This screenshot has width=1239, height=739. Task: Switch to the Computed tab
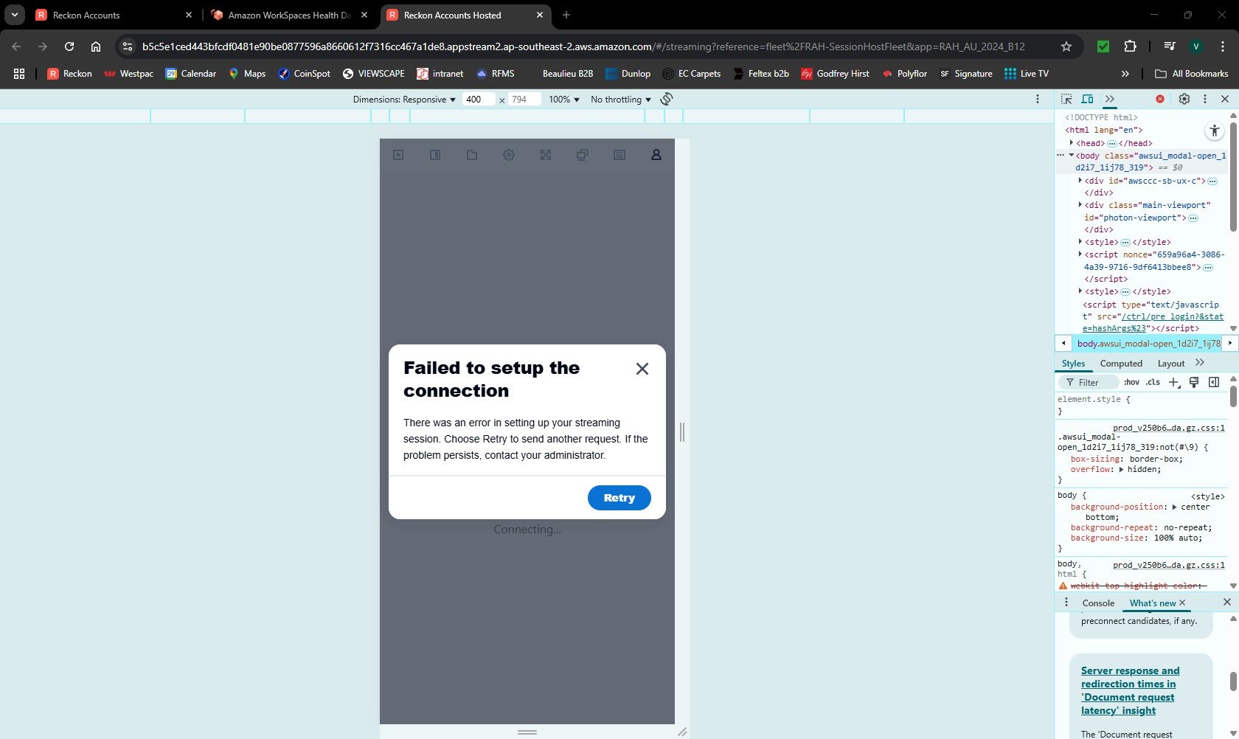click(1121, 364)
